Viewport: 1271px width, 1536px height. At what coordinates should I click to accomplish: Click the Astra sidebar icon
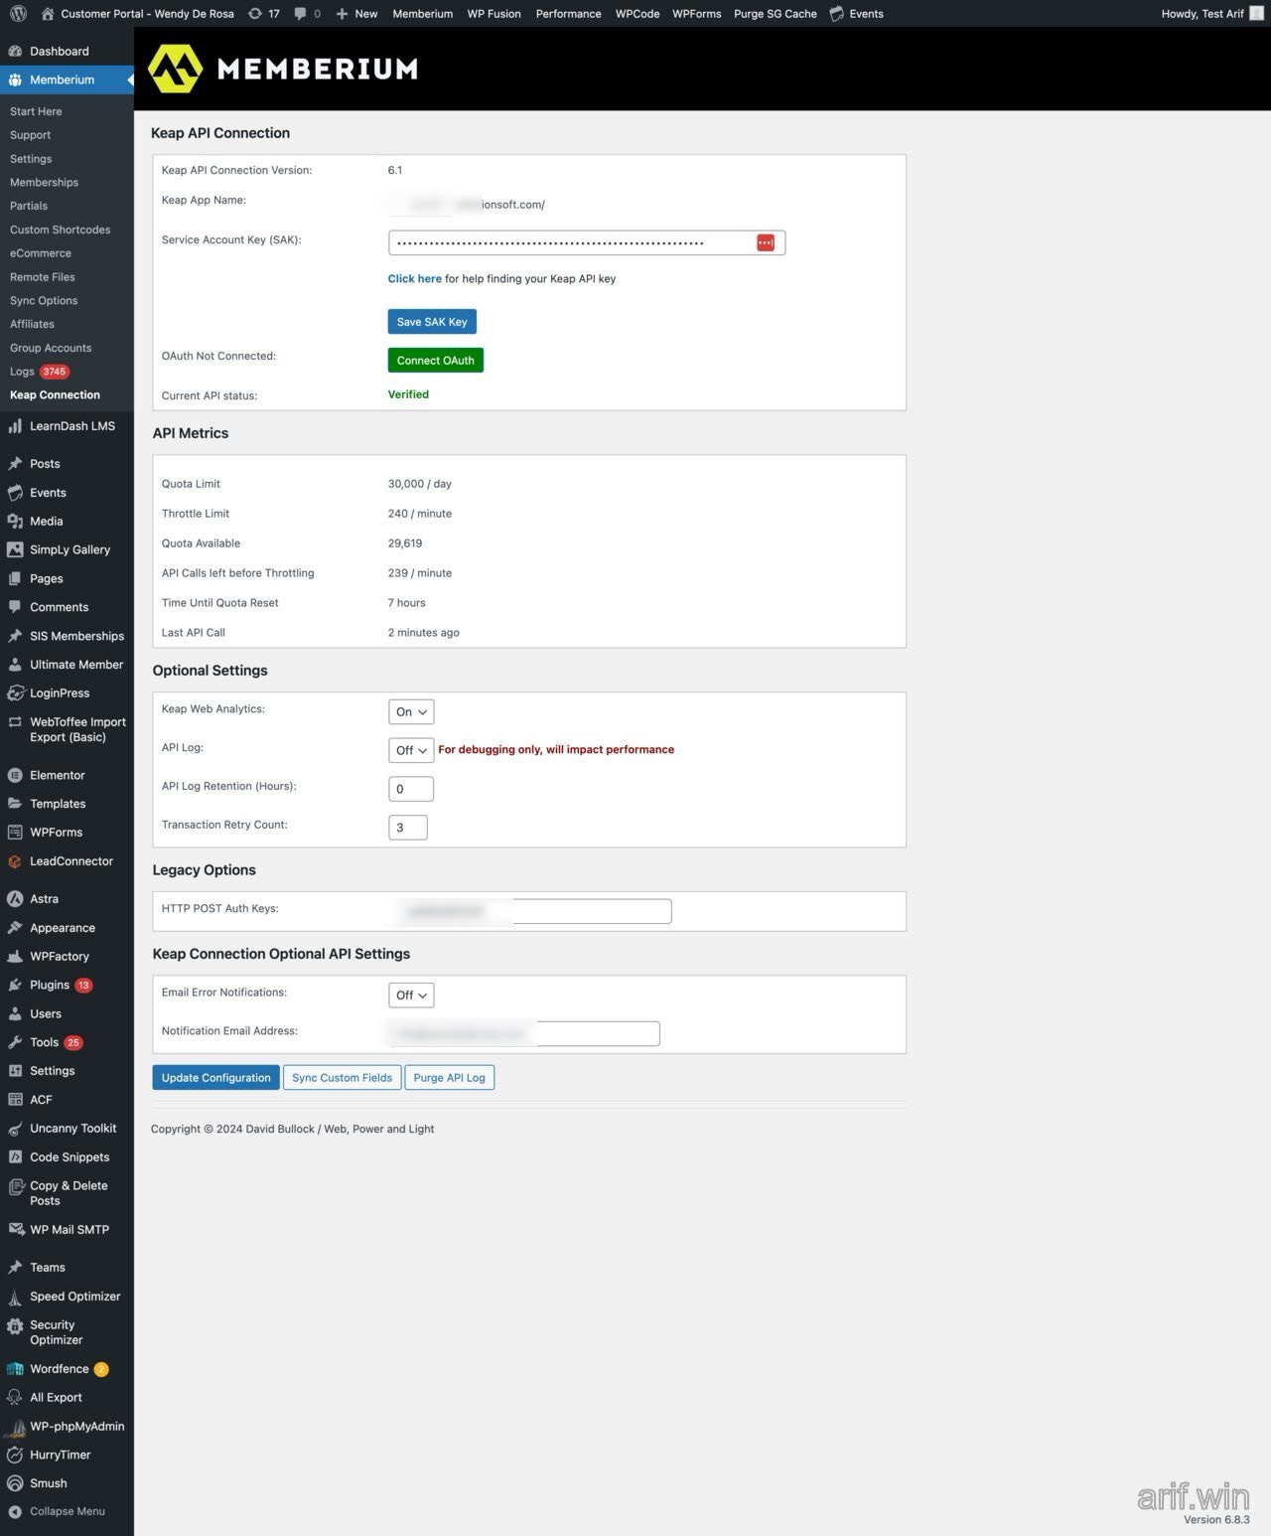click(16, 898)
